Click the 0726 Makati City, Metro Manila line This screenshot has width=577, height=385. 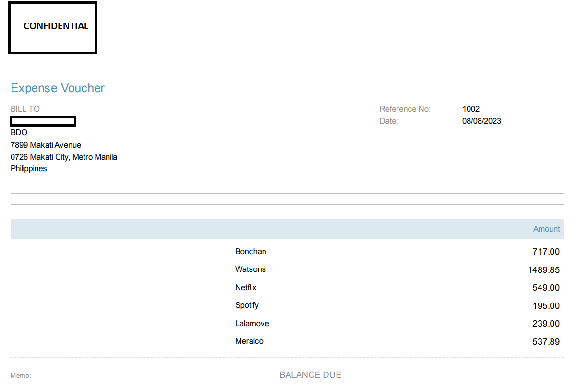click(64, 157)
